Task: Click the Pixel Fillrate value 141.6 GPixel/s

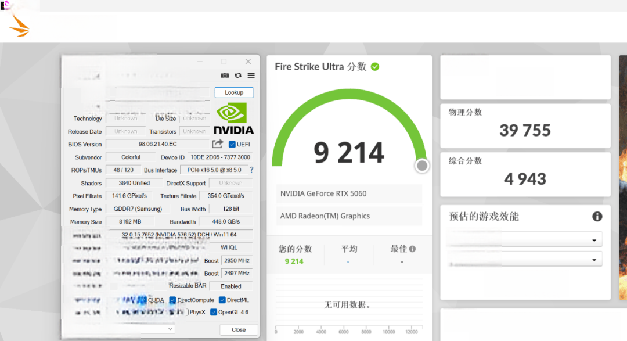Action: point(129,196)
